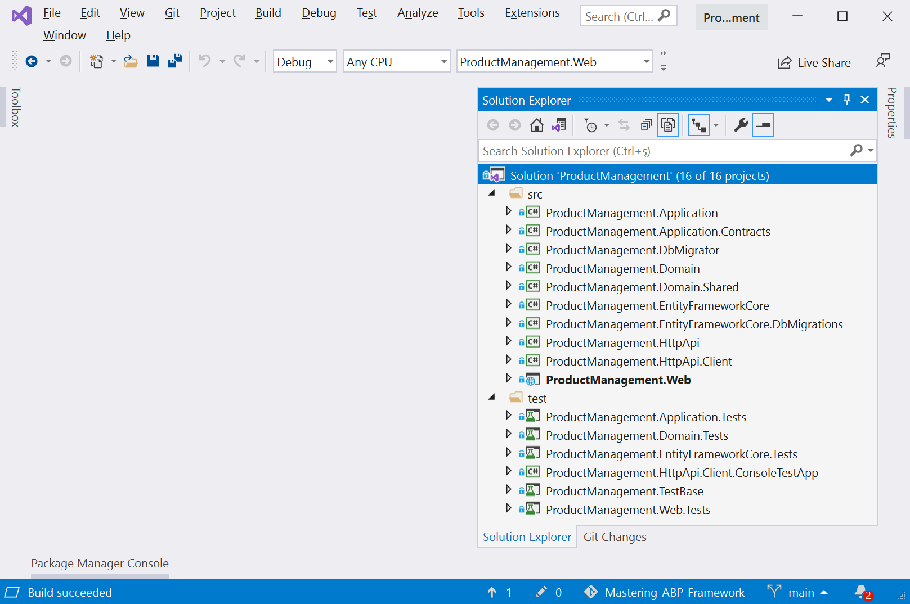Click the search magnifier in Solution Explorer
Screen dimensions: 910x604
857,150
